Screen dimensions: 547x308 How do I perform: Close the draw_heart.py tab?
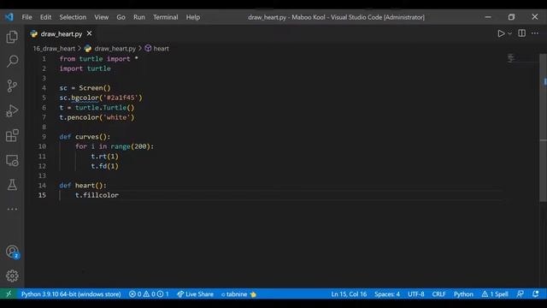tap(89, 33)
